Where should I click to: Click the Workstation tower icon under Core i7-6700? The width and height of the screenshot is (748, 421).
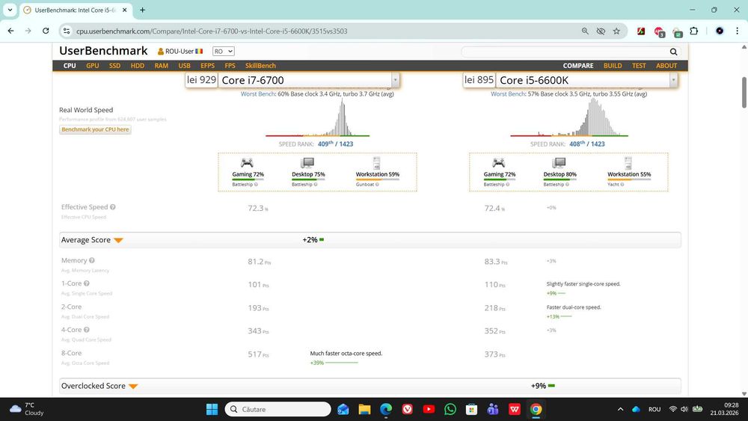(376, 163)
